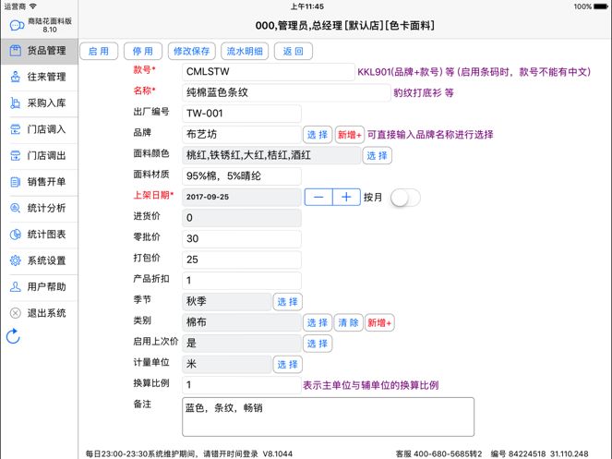Click the 用户帮助 user icon

click(x=15, y=286)
